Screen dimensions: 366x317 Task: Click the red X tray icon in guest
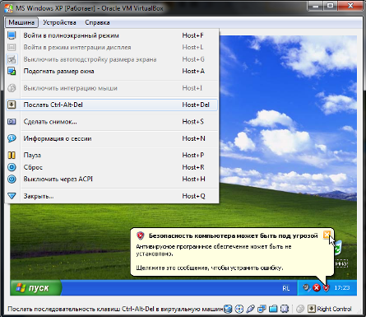tap(317, 287)
